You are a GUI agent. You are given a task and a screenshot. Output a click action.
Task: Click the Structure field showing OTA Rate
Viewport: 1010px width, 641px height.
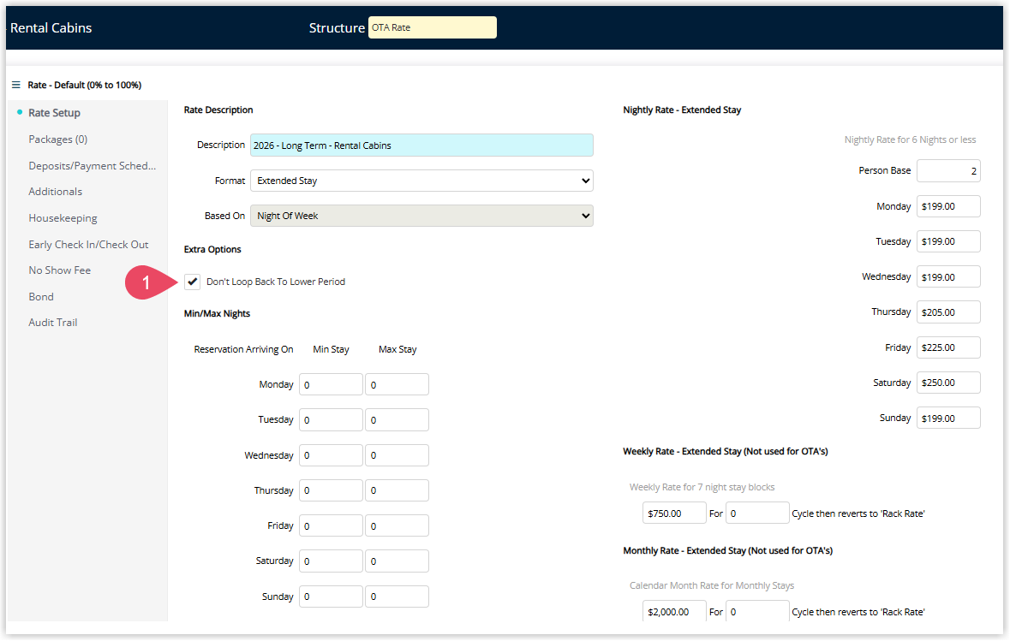point(433,27)
